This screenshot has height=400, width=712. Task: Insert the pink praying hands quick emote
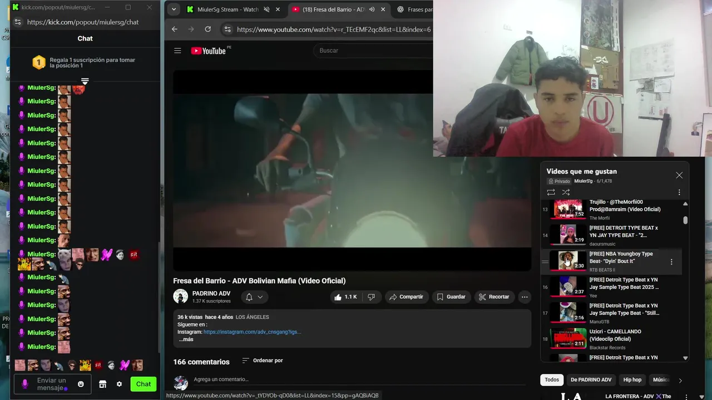coord(125,365)
